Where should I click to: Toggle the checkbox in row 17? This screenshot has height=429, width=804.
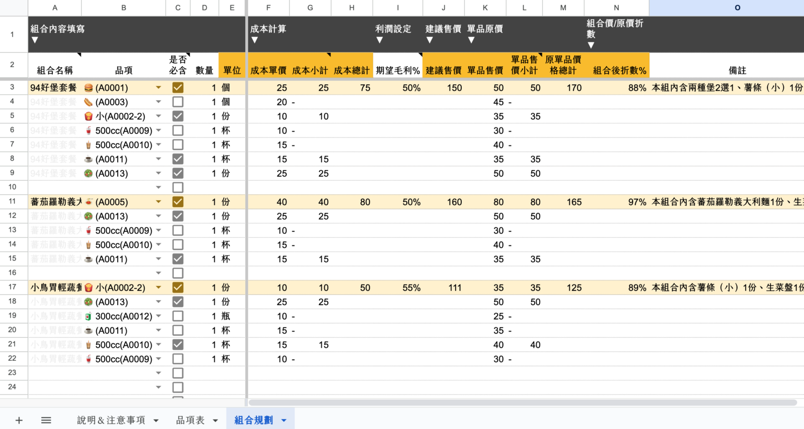coord(178,288)
